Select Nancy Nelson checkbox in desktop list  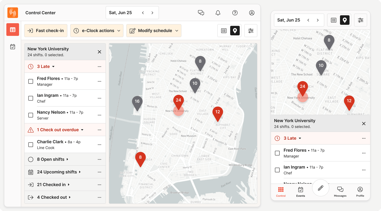coord(31,115)
